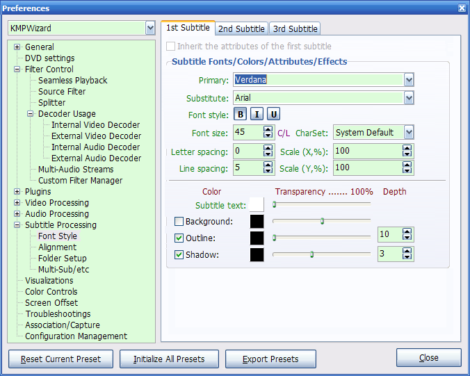Select Alignment in the settings tree
Screen dimensions: 470x376
[57, 247]
